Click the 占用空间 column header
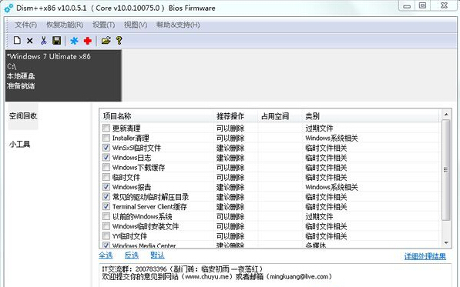460x287 pixels. pos(280,116)
